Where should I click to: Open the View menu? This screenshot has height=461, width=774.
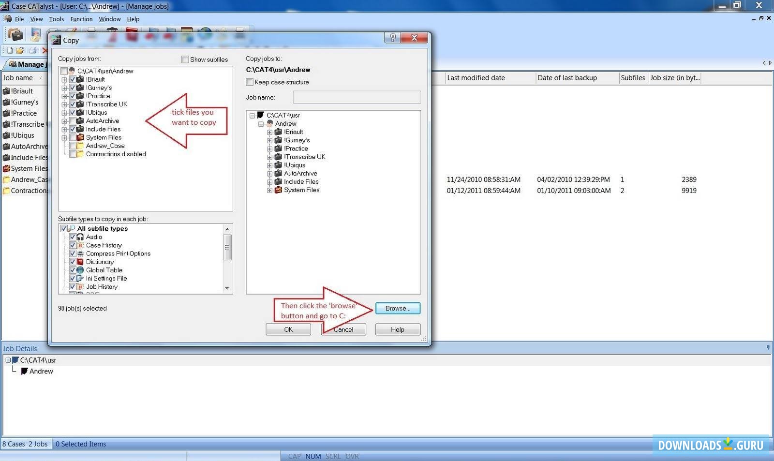[x=36, y=19]
